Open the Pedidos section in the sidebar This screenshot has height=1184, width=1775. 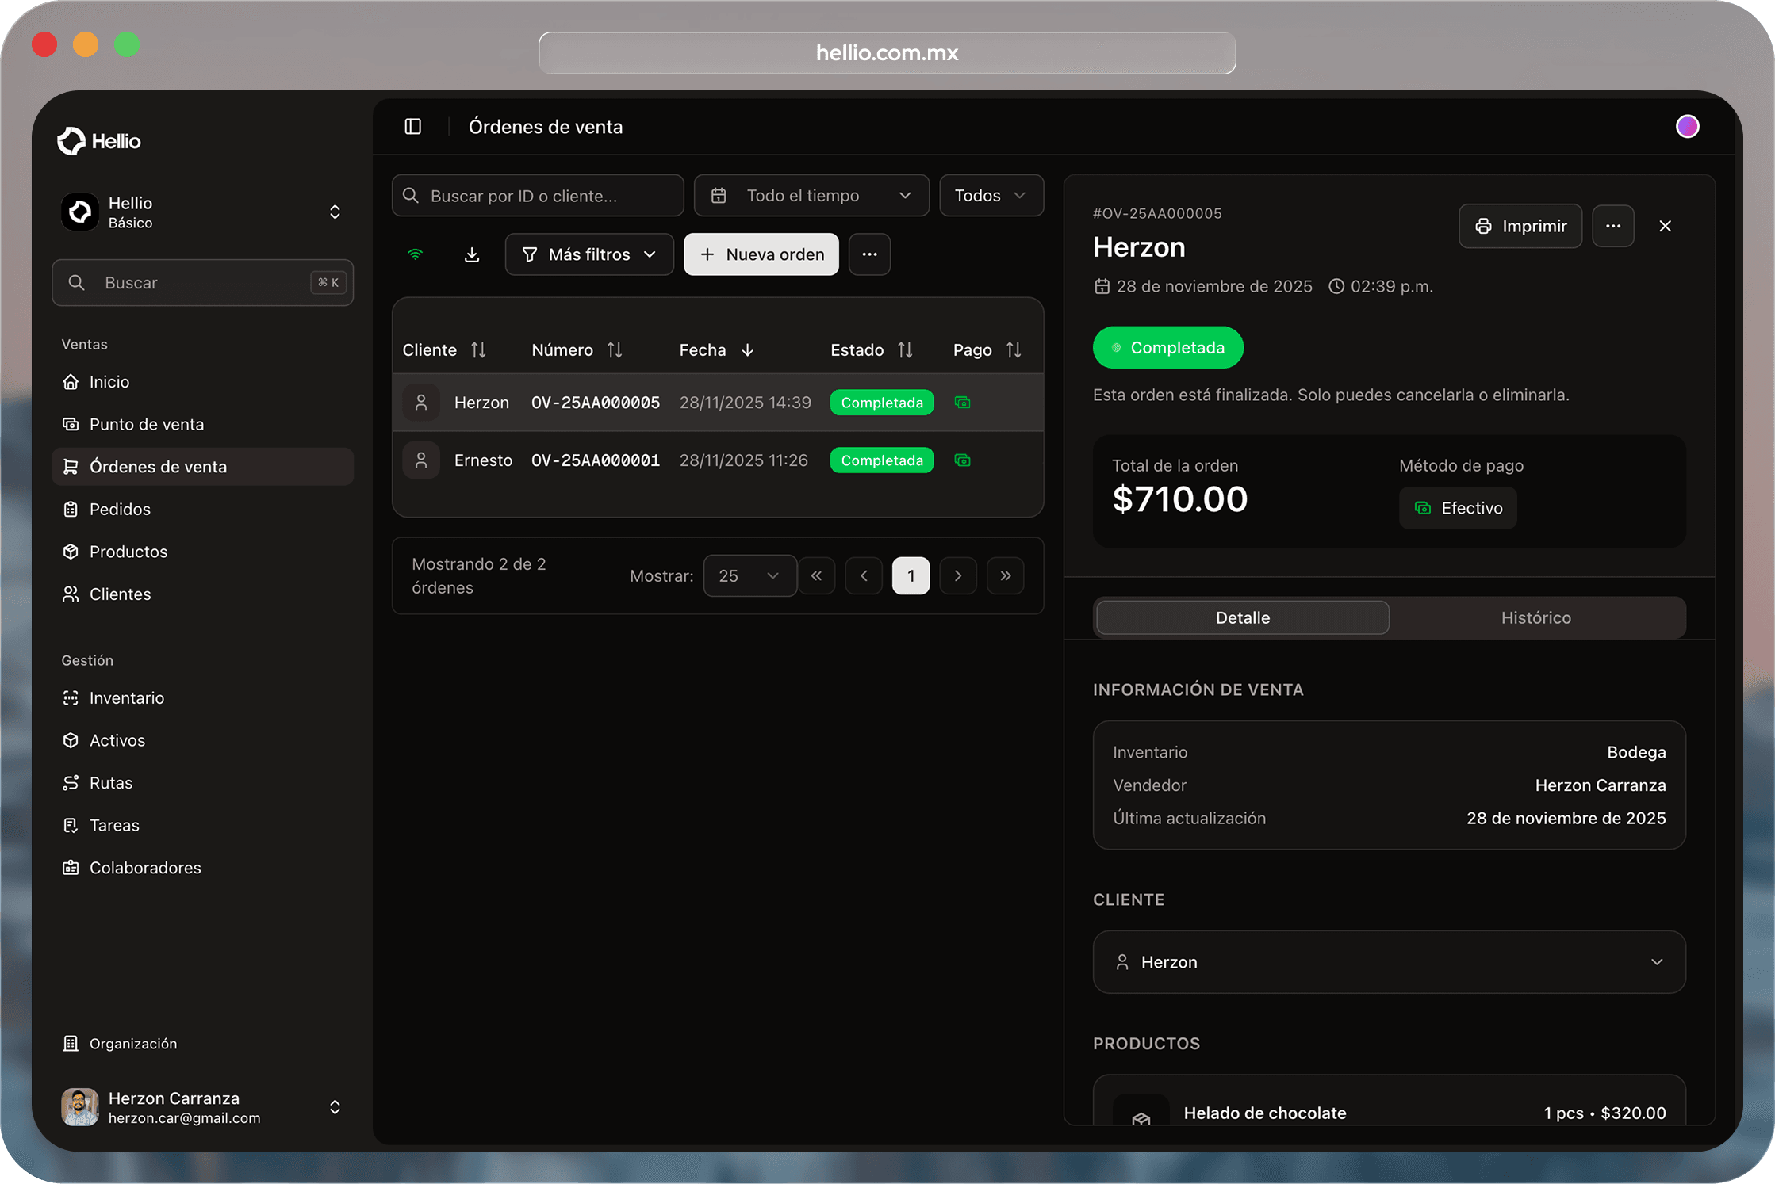click(119, 509)
